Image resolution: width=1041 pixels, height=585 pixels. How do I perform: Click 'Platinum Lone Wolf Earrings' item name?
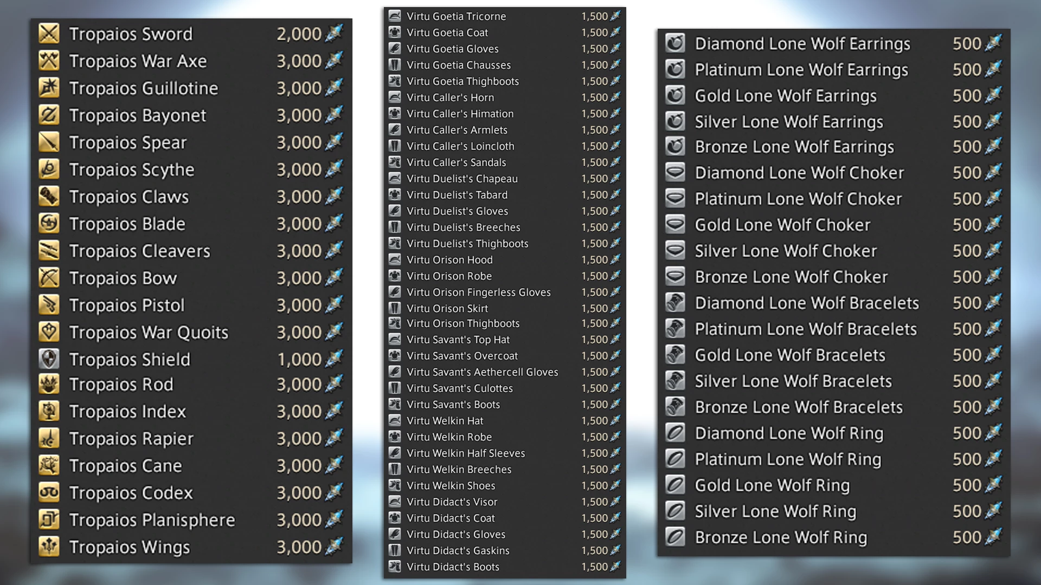click(801, 69)
